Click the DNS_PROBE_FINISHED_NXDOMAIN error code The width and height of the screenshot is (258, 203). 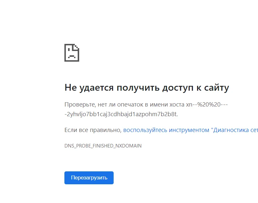pos(103,146)
